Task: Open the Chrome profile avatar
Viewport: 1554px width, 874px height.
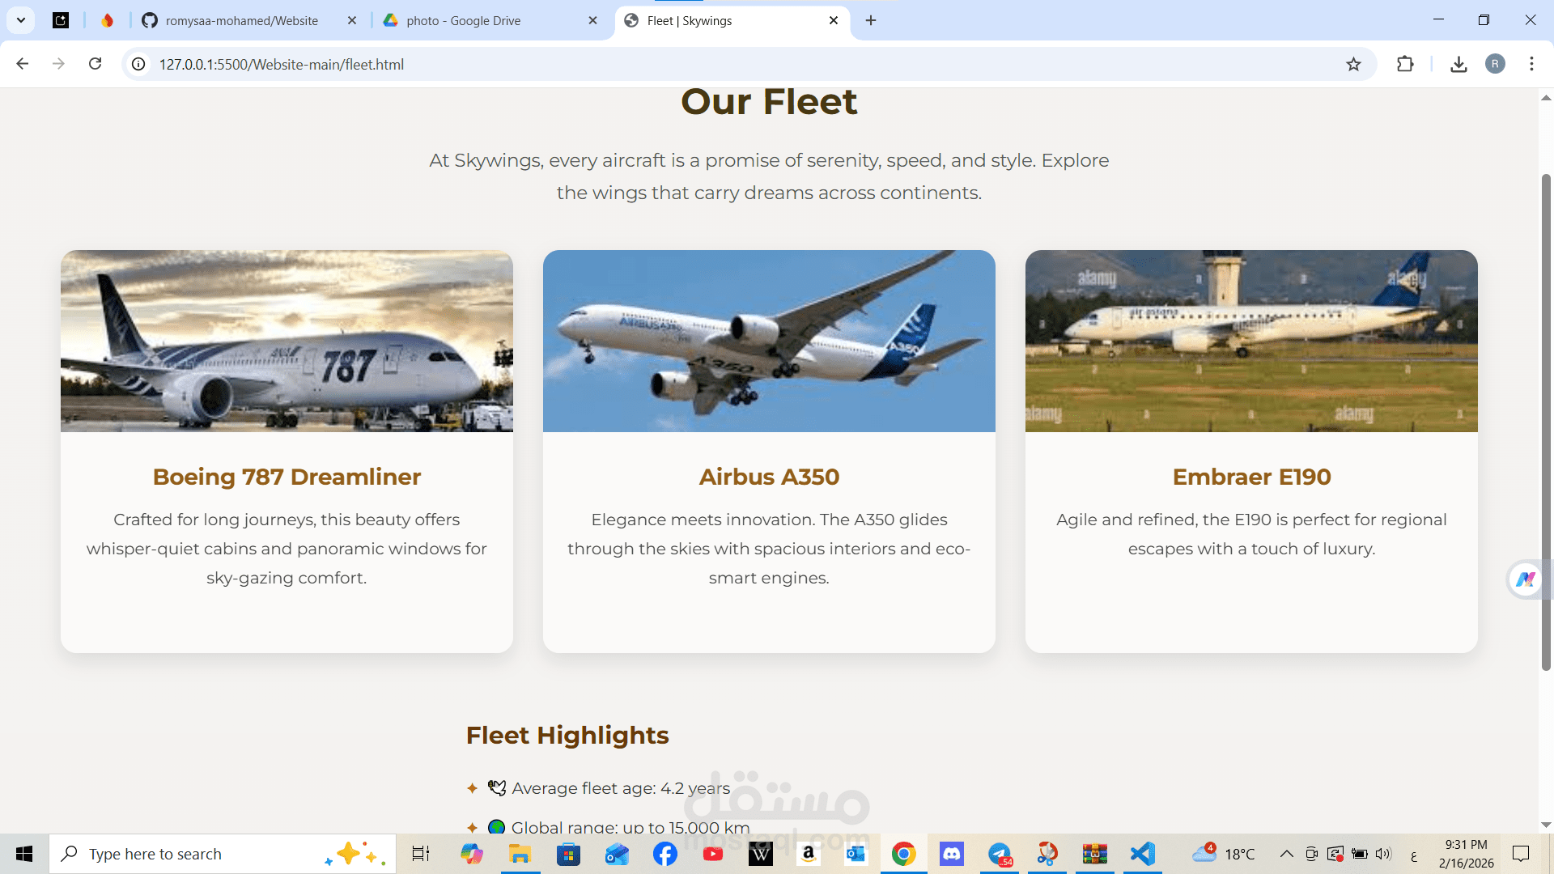Action: 1495,64
